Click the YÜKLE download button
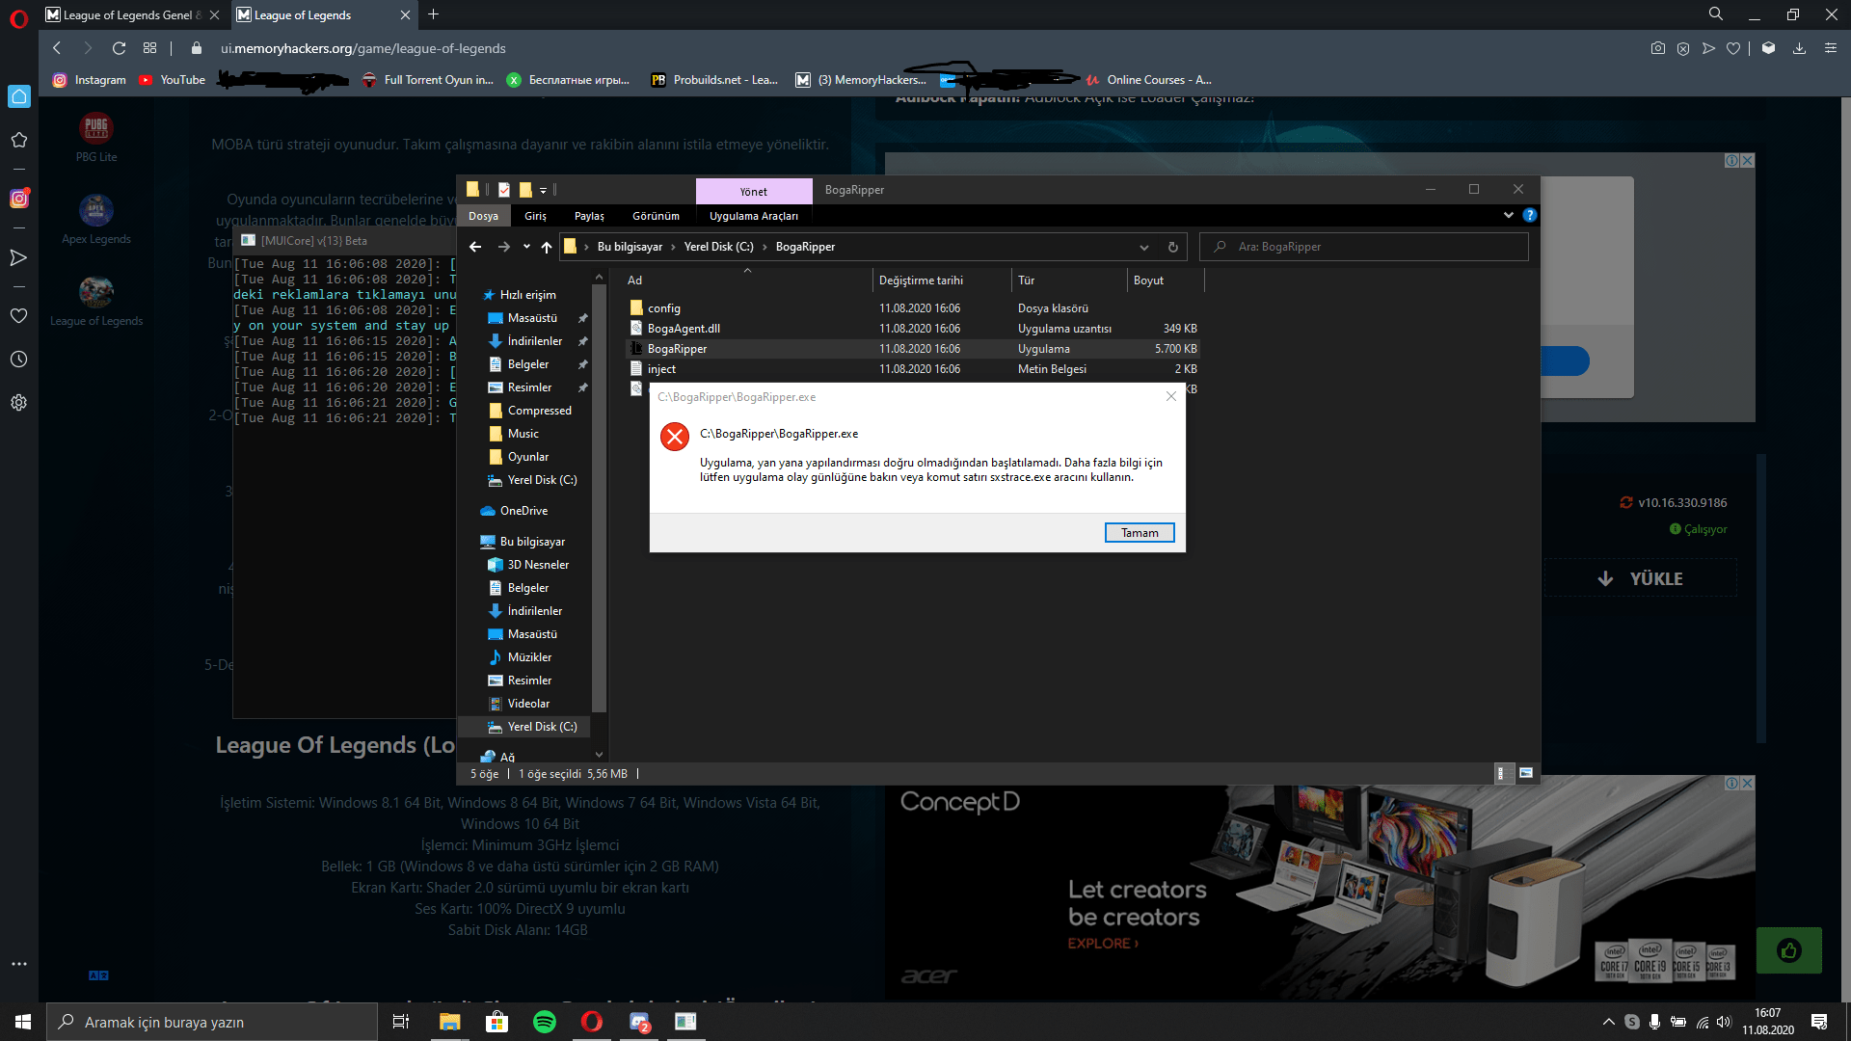1851x1041 pixels. (x=1641, y=578)
